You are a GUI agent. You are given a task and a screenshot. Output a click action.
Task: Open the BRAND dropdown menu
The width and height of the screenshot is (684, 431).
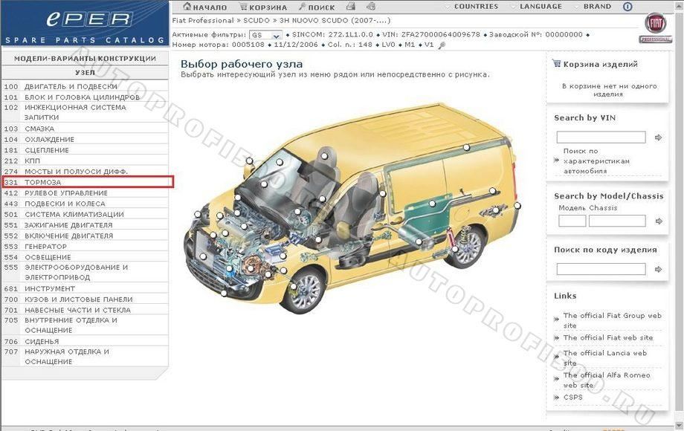click(x=597, y=7)
